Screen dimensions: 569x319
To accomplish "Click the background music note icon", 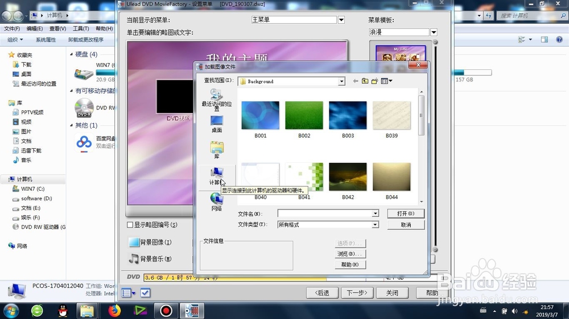I will pyautogui.click(x=134, y=258).
